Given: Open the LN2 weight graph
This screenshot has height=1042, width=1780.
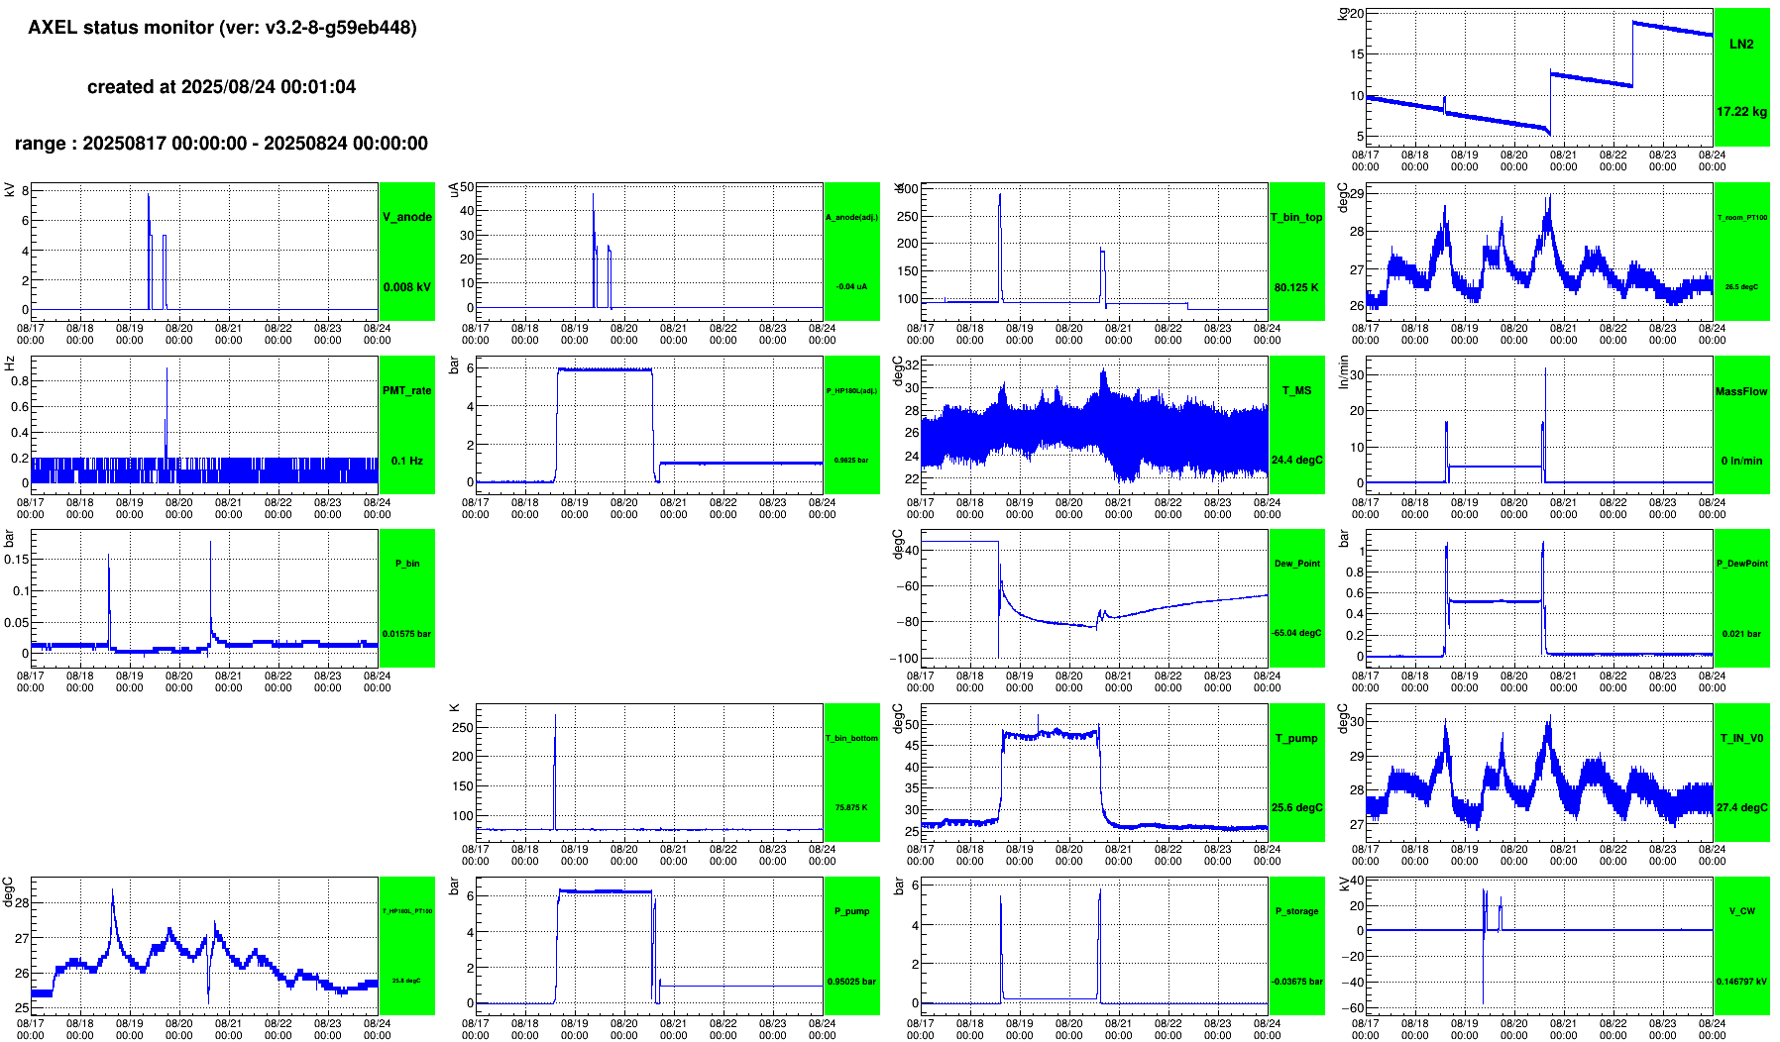Looking at the screenshot, I should tap(1539, 77).
